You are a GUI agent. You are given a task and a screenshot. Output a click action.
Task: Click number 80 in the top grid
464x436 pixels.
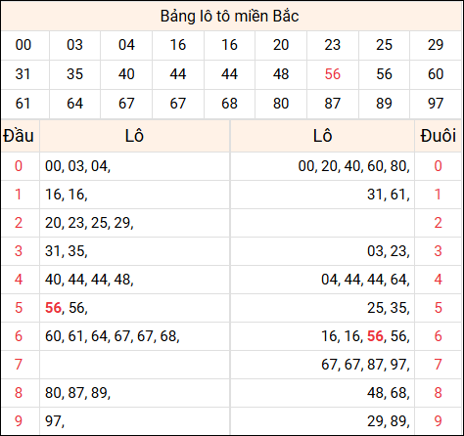(x=281, y=104)
